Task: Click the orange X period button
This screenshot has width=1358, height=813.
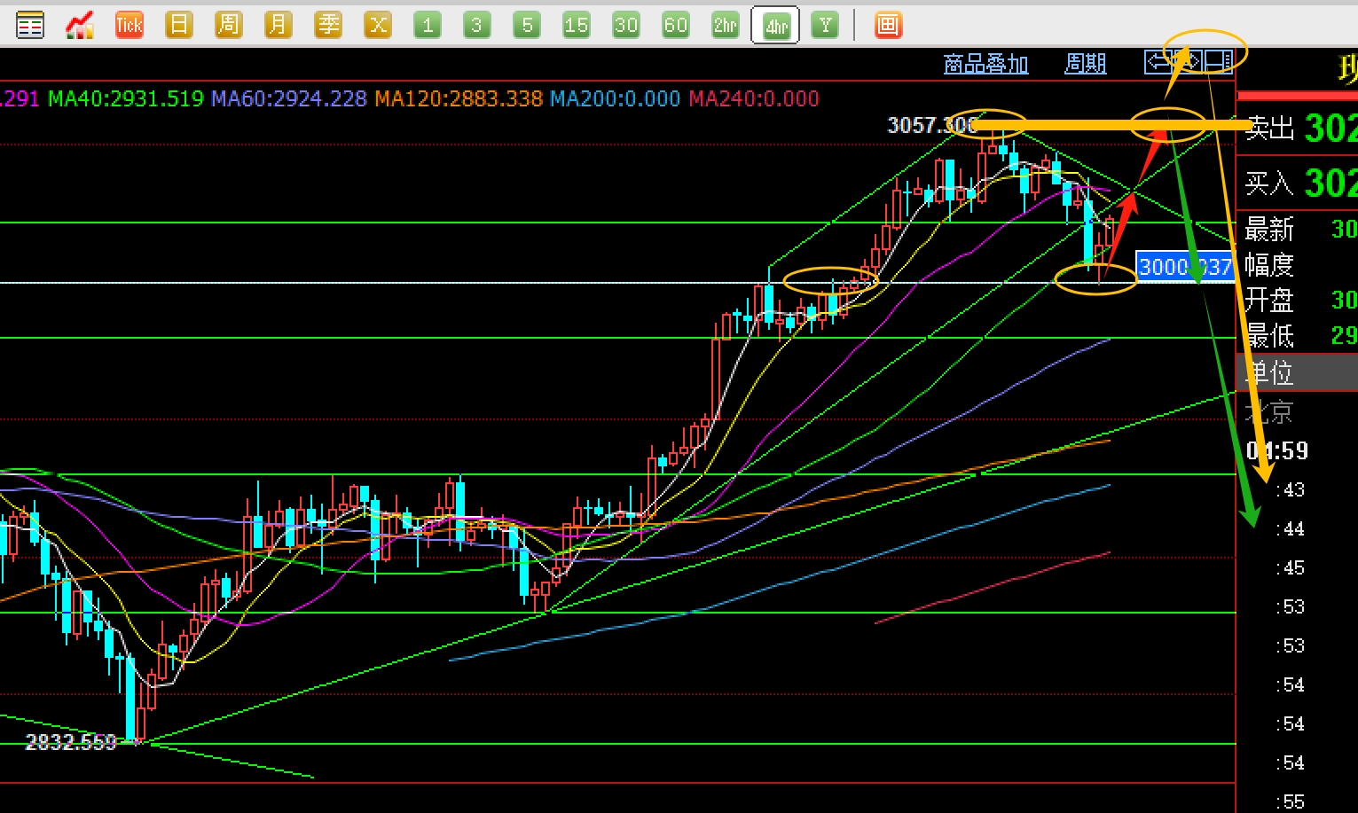Action: 378,25
